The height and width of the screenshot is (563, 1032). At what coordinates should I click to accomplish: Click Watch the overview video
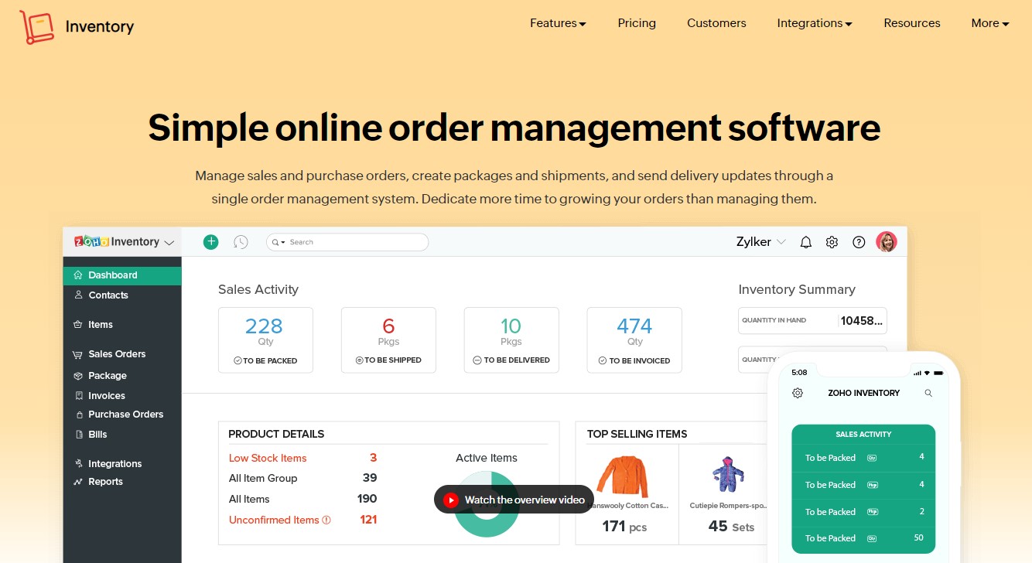[x=514, y=500]
